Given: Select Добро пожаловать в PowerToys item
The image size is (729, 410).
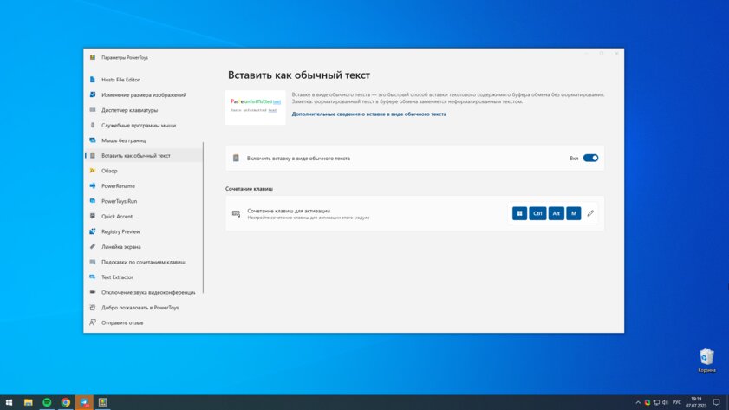Looking at the screenshot, I should pos(144,307).
